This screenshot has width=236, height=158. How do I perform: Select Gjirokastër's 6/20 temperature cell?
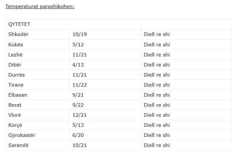78,135
